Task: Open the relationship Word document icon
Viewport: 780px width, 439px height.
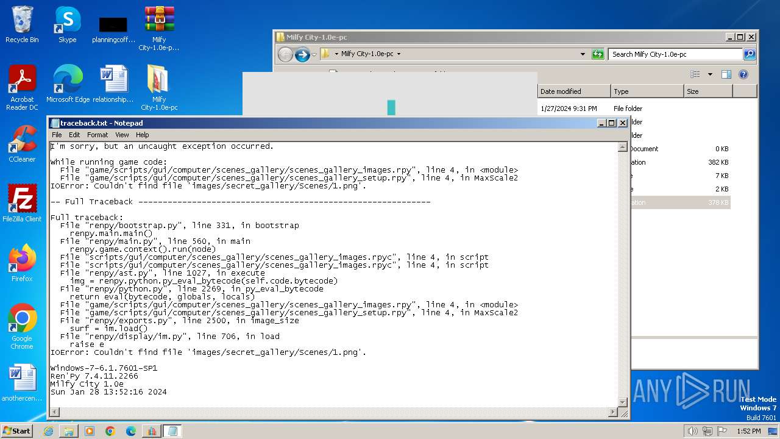Action: pyautogui.click(x=113, y=84)
